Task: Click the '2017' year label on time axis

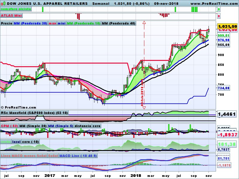Action: coord(50,176)
